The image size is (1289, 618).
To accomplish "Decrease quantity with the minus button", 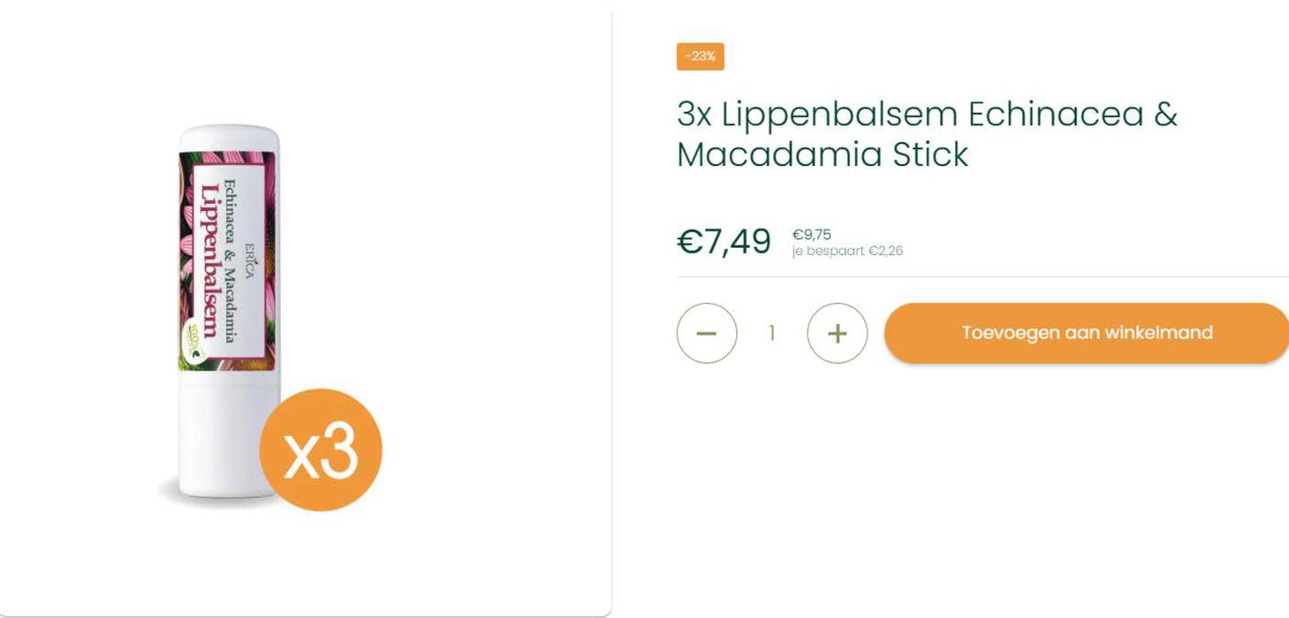I will 707,333.
